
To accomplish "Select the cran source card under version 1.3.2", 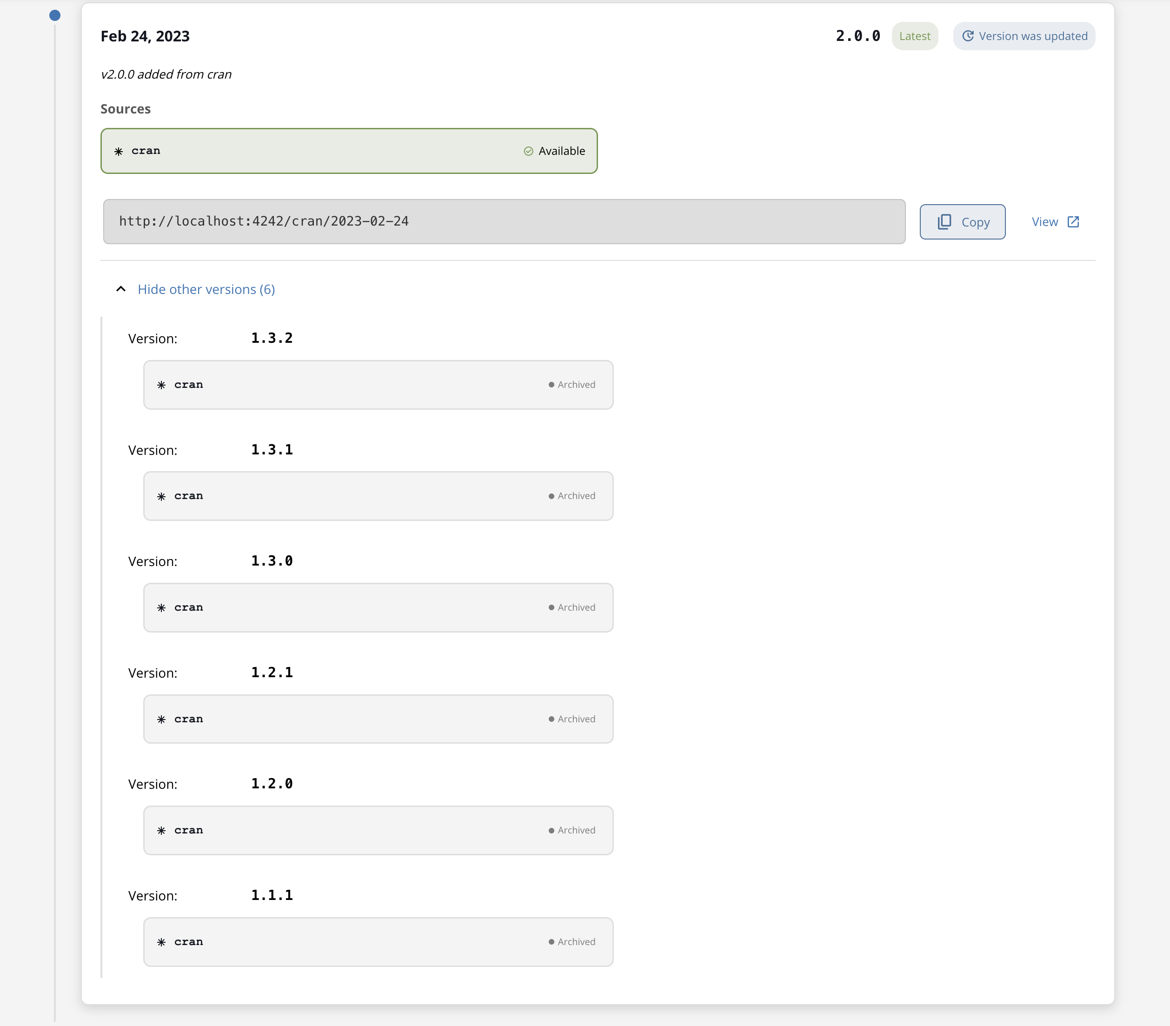I will pyautogui.click(x=379, y=385).
